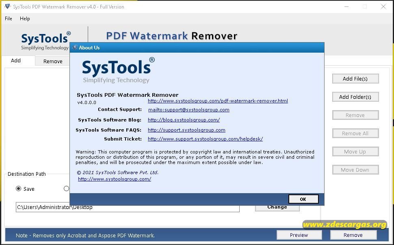The height and width of the screenshot is (245, 394).
Task: Click the disabled Remove list button
Action: click(x=355, y=115)
